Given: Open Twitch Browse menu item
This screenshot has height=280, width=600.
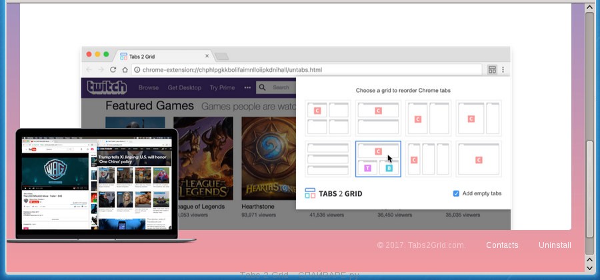Looking at the screenshot, I should click(149, 87).
